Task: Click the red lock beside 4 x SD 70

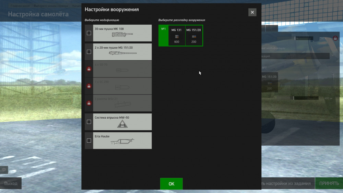Action: click(89, 69)
